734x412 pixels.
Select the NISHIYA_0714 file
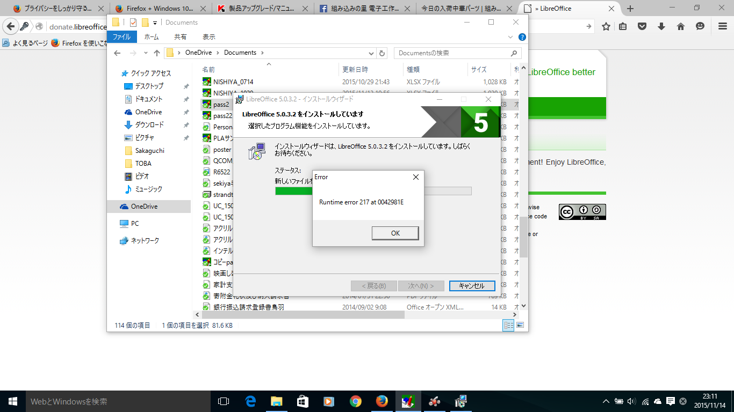[x=233, y=82]
